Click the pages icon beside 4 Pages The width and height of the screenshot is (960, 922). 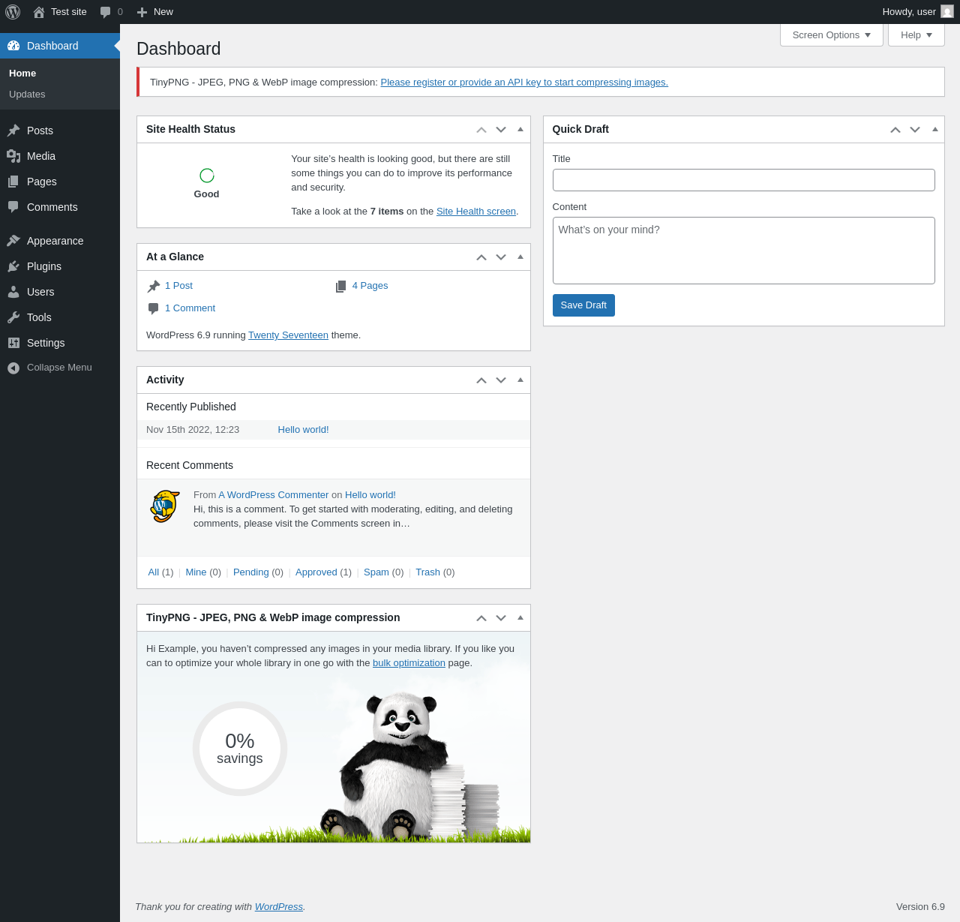pyautogui.click(x=341, y=286)
